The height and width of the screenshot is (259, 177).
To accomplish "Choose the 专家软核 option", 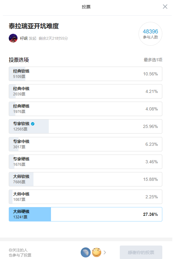I will [85, 126].
